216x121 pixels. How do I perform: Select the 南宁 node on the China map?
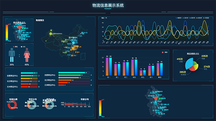pos(67,55)
